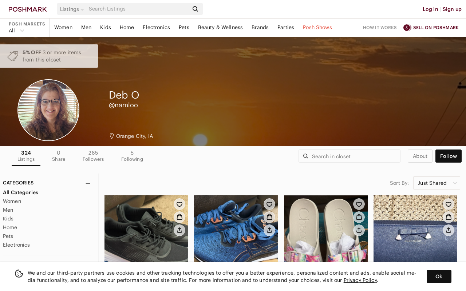Filter closet by Pets category
The image size is (466, 291).
point(8,236)
